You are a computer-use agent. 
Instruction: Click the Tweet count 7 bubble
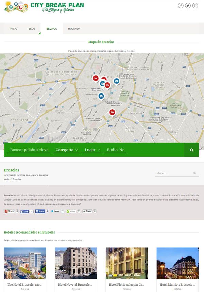(x=63, y=211)
